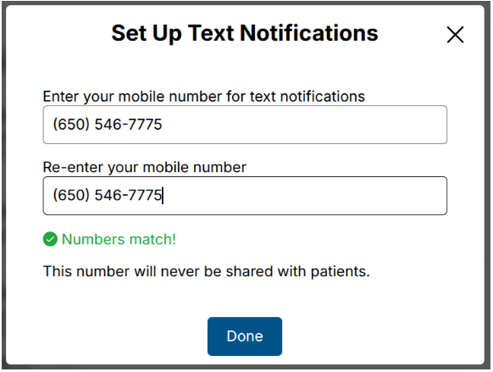Click the 546 digits in re-enter field
This screenshot has height=372, width=493.
pyautogui.click(x=108, y=195)
